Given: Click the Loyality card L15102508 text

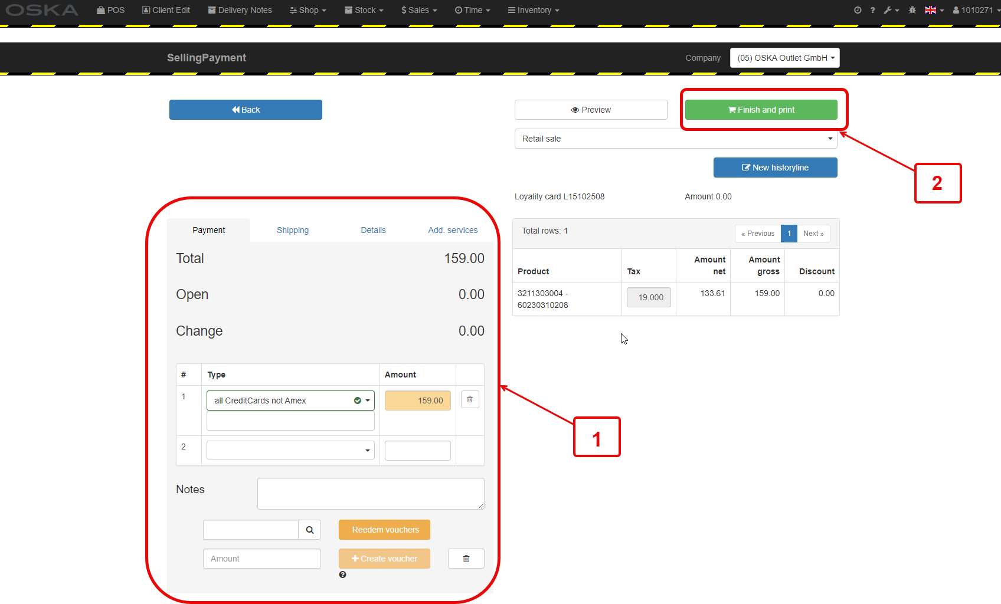Looking at the screenshot, I should point(560,196).
